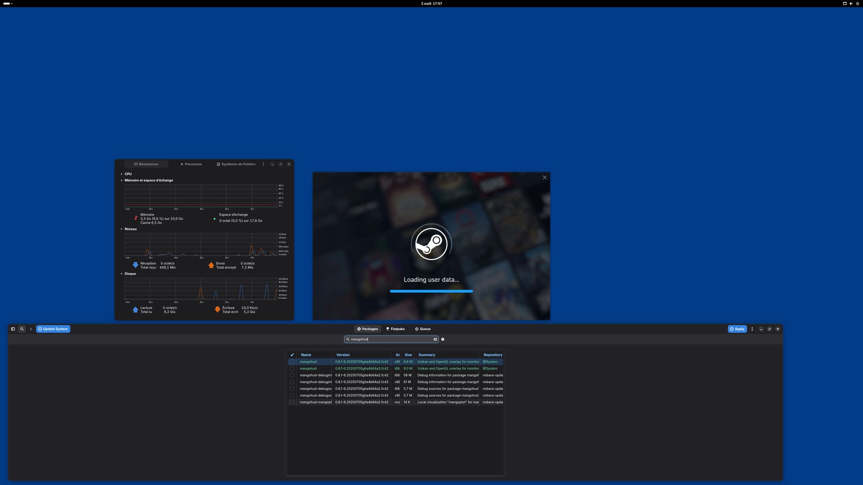Close the Steam loading window
Image resolution: width=863 pixels, height=485 pixels.
(x=544, y=177)
